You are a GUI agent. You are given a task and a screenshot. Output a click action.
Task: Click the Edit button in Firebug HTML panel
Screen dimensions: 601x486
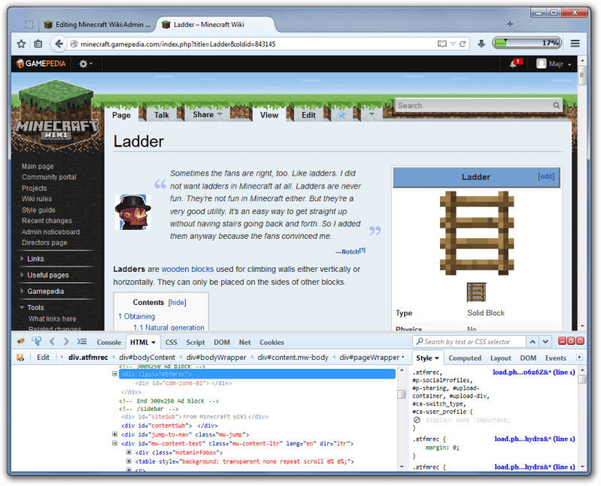pos(43,357)
